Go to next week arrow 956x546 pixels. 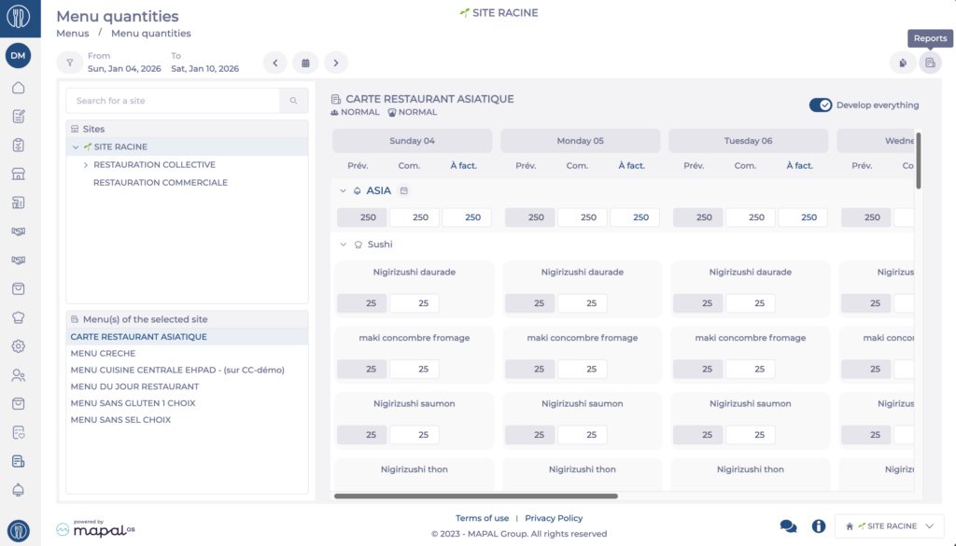coord(336,63)
